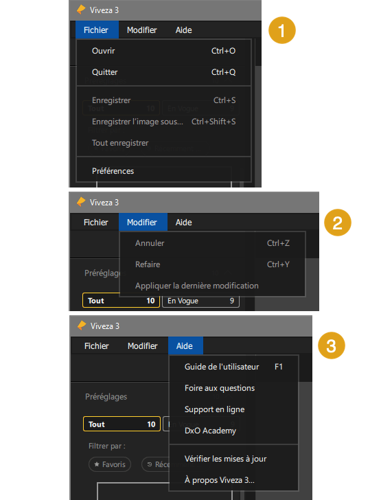The height and width of the screenshot is (500, 392).
Task: Click Fichier in the window with Aide menu open
Action: coord(96,346)
